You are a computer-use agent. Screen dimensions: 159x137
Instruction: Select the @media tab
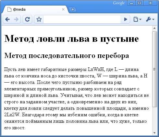click(36, 9)
